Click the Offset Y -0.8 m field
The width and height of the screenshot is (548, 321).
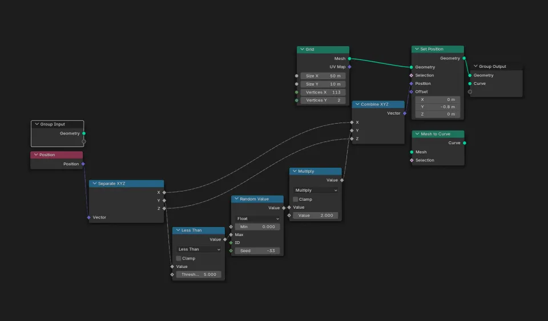pyautogui.click(x=438, y=107)
